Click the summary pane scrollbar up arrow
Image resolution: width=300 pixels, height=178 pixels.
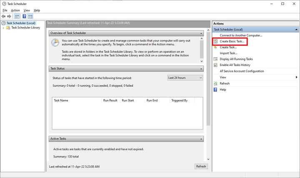208,30
